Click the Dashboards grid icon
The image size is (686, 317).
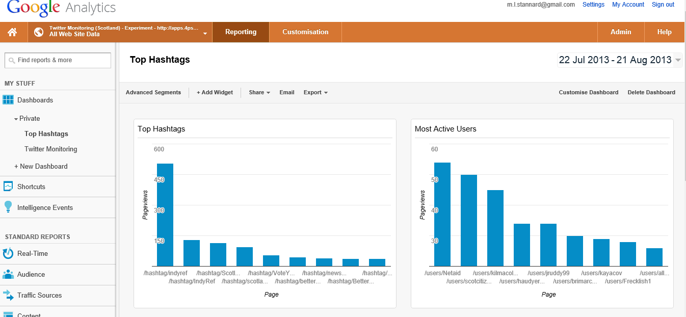coord(8,100)
